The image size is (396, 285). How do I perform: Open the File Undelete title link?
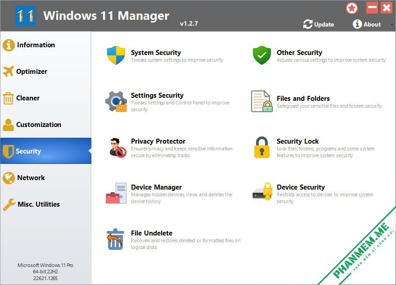click(x=152, y=233)
